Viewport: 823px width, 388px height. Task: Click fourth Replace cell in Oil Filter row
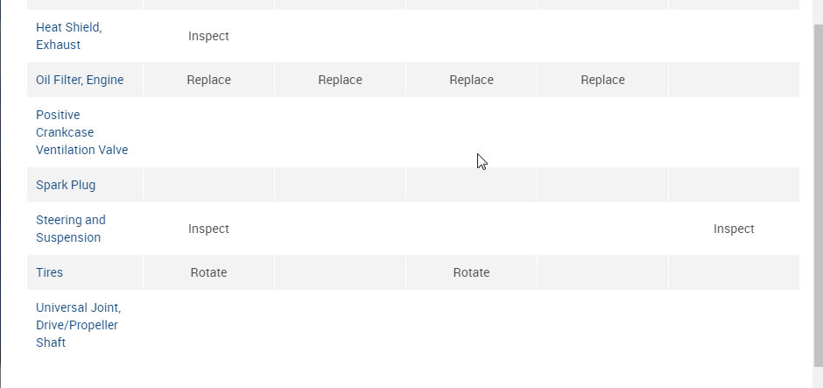pos(602,80)
